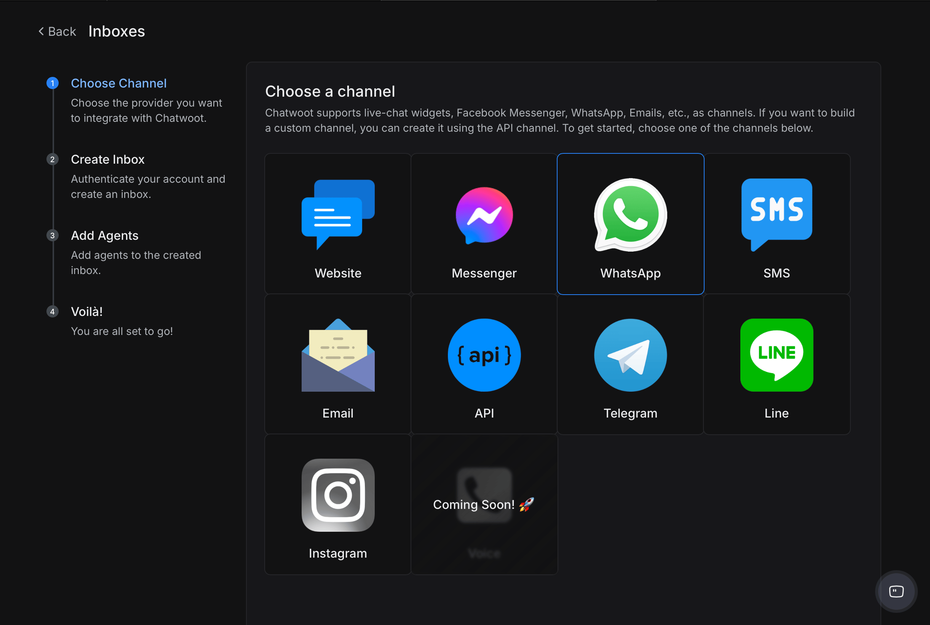This screenshot has height=625, width=930.
Task: Select the Website channel icon
Action: click(338, 215)
